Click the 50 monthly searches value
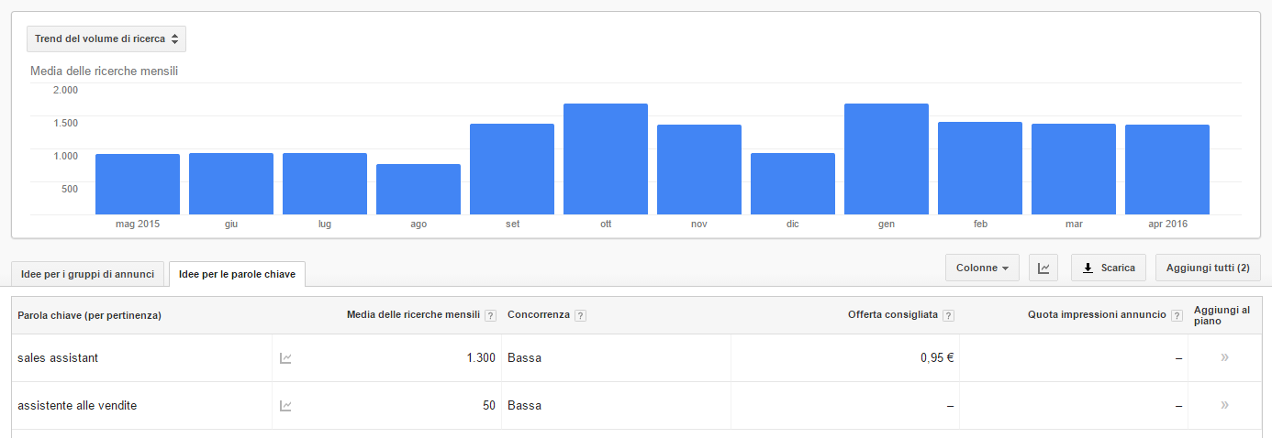The width and height of the screenshot is (1272, 438). tap(489, 406)
